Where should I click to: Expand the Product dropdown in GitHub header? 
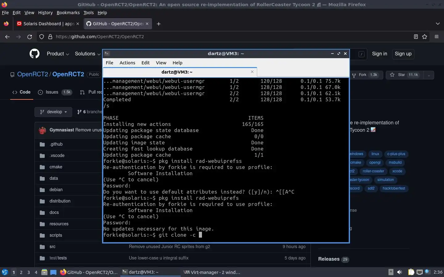click(x=58, y=54)
